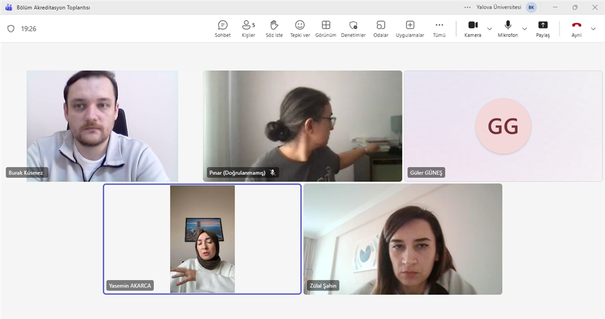The width and height of the screenshot is (605, 319).
Task: Open the Sohbet chat panel
Action: (x=223, y=28)
